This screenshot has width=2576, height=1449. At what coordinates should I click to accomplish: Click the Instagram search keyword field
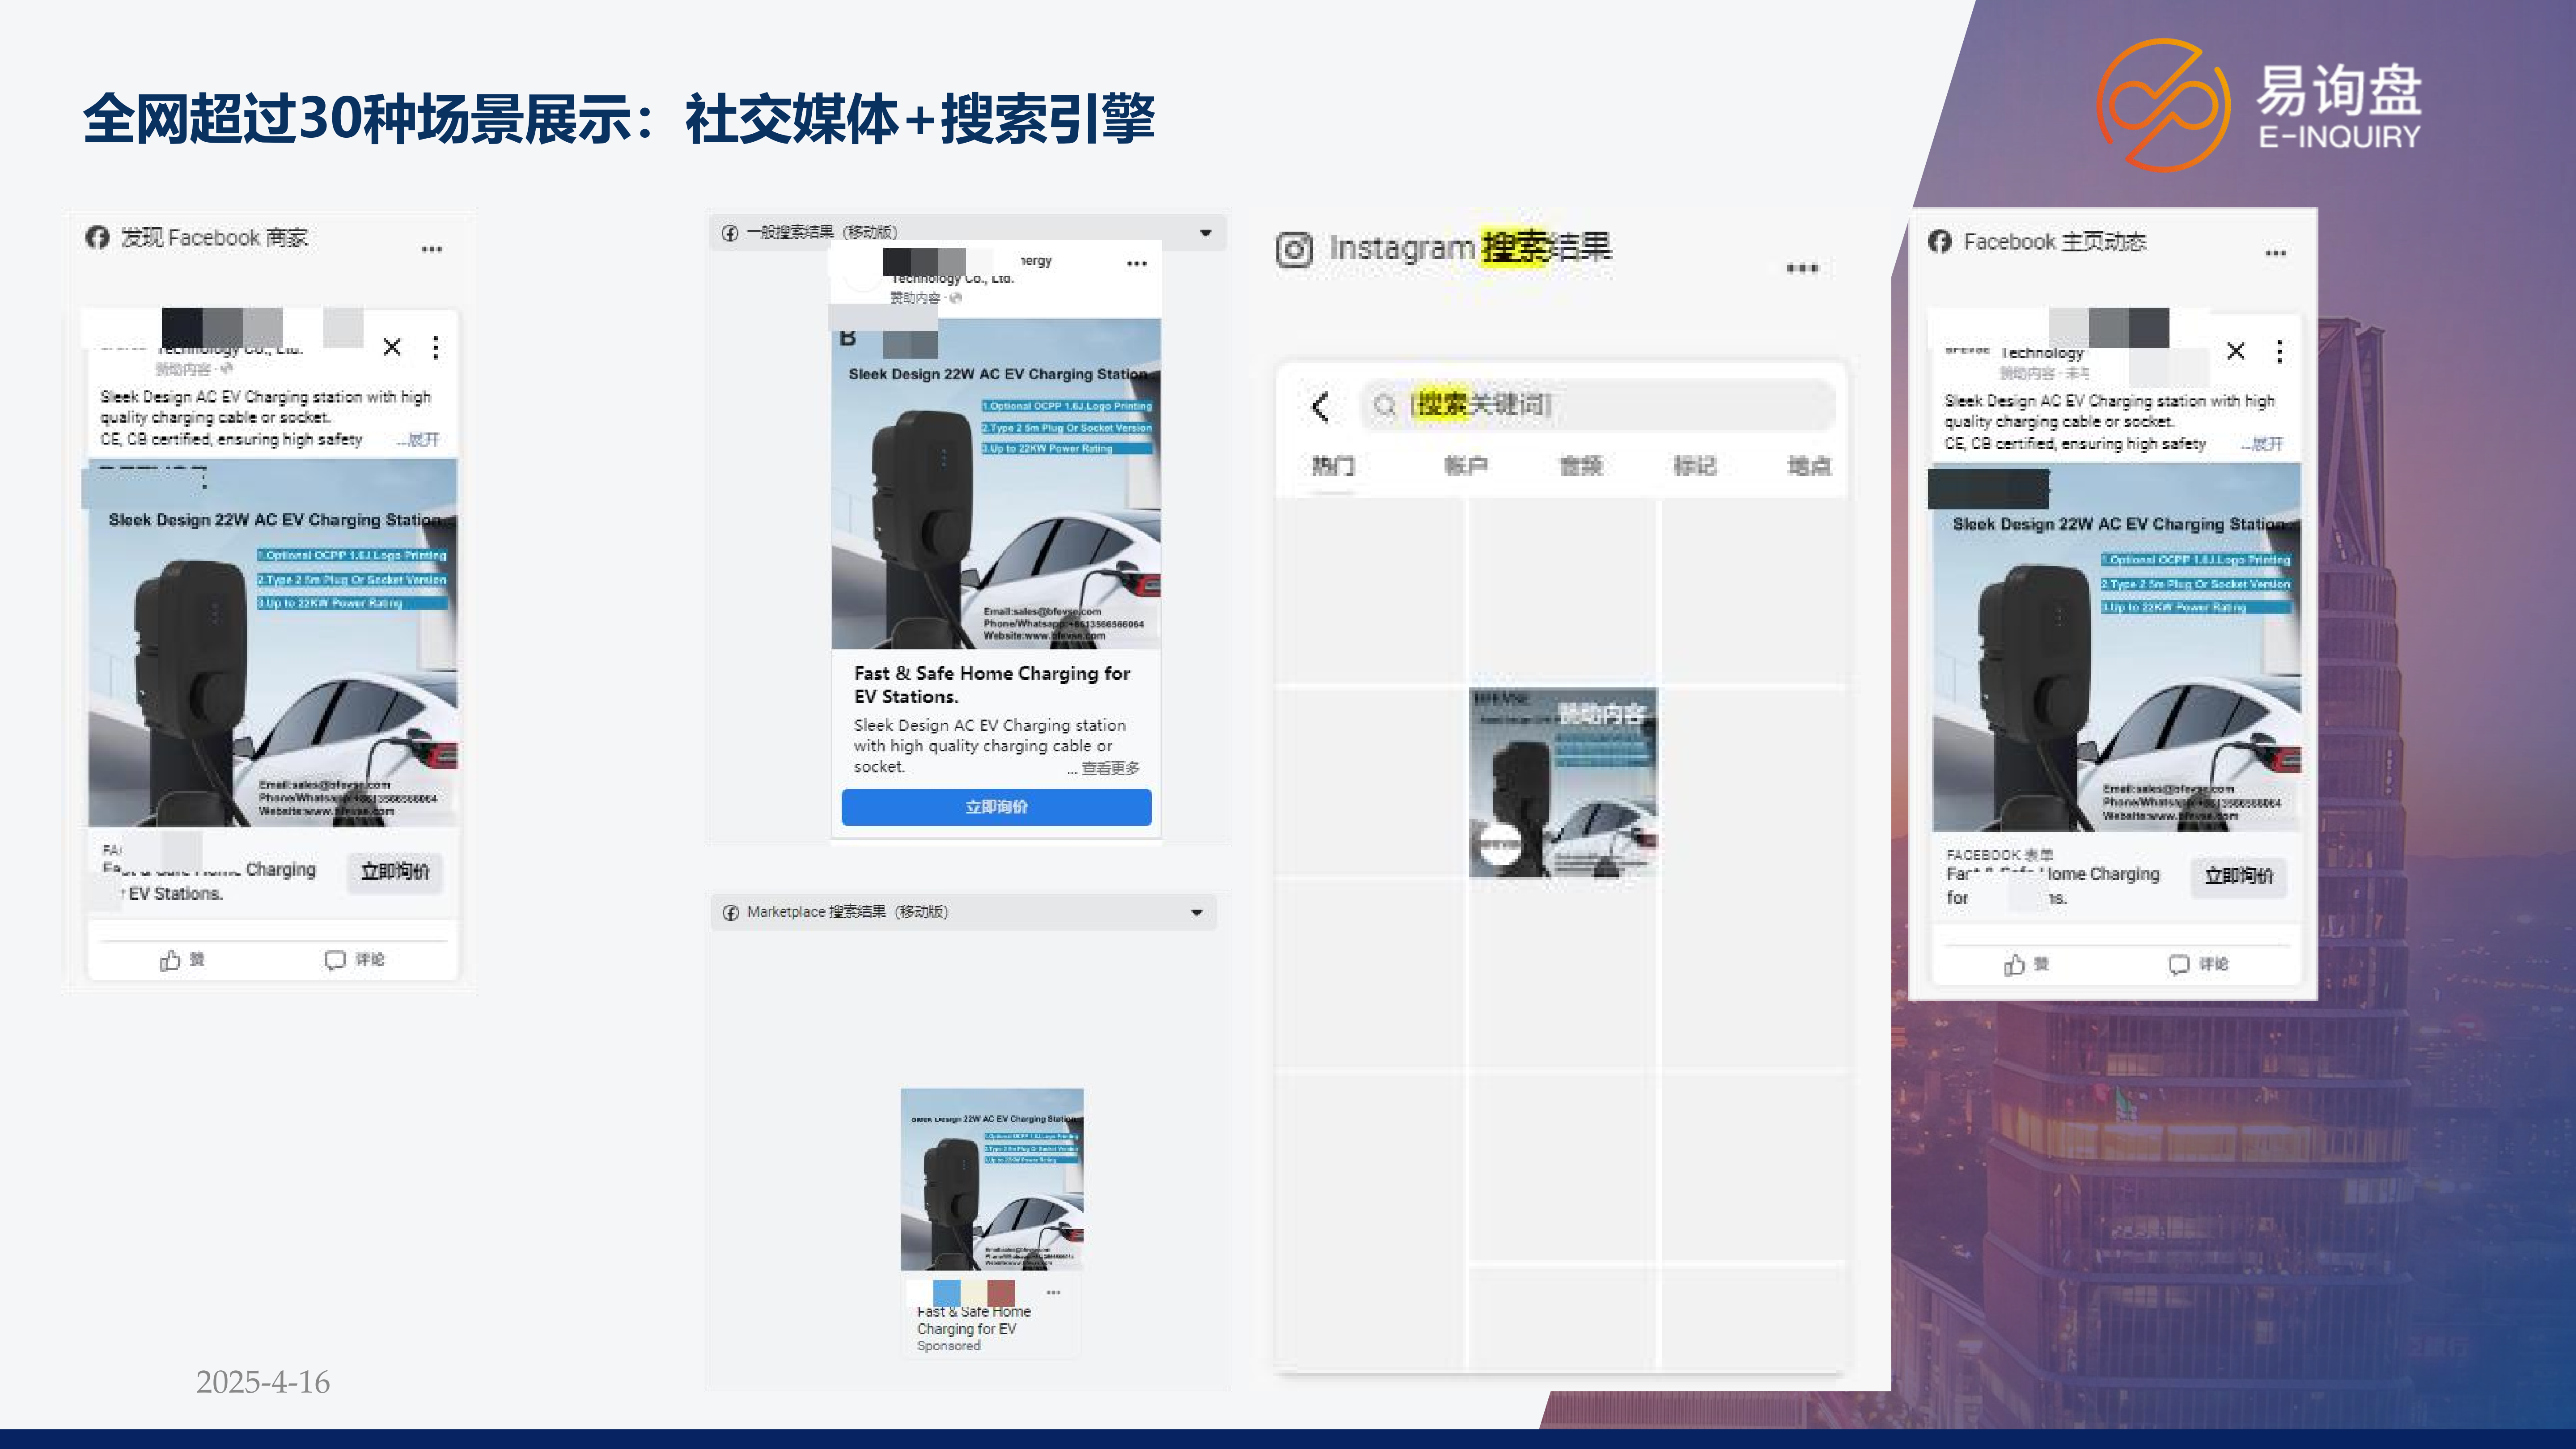(1598, 405)
